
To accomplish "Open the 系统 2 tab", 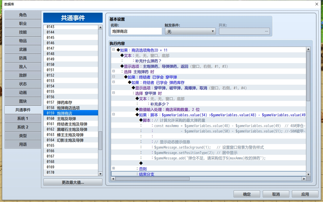I will [23, 127].
